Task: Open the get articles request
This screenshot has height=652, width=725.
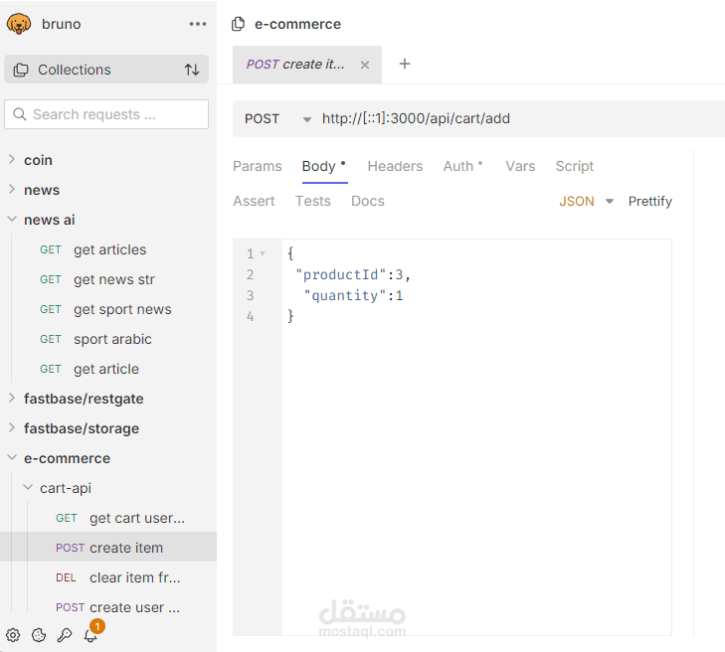Action: [x=110, y=250]
